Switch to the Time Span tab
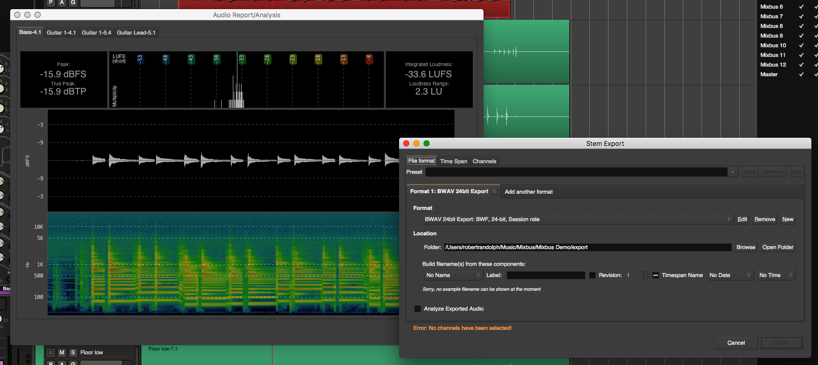 [453, 161]
